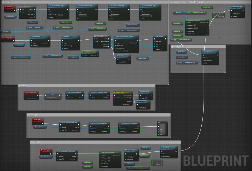Click Message Contents pin on Event OSCMessage node

tap(37, 98)
